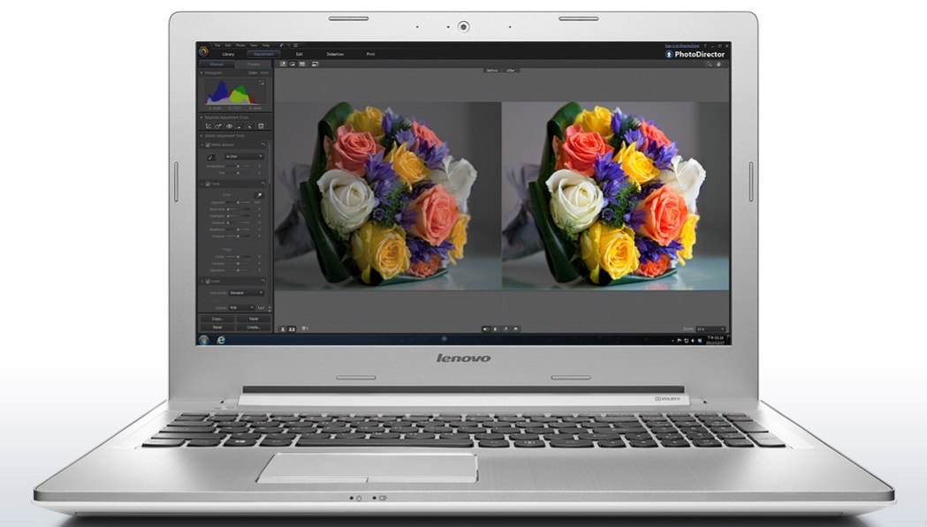This screenshot has width=927, height=527.
Task: Click the auto tone icon in the Tone panel
Action: pyautogui.click(x=260, y=196)
